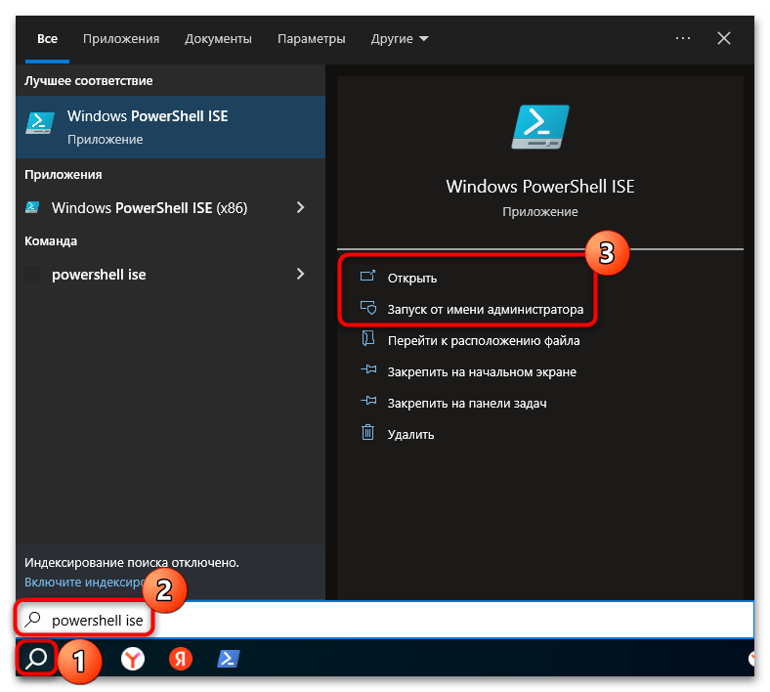Open the Включите индексирование link
This screenshot has width=770, height=692.
click(x=83, y=582)
